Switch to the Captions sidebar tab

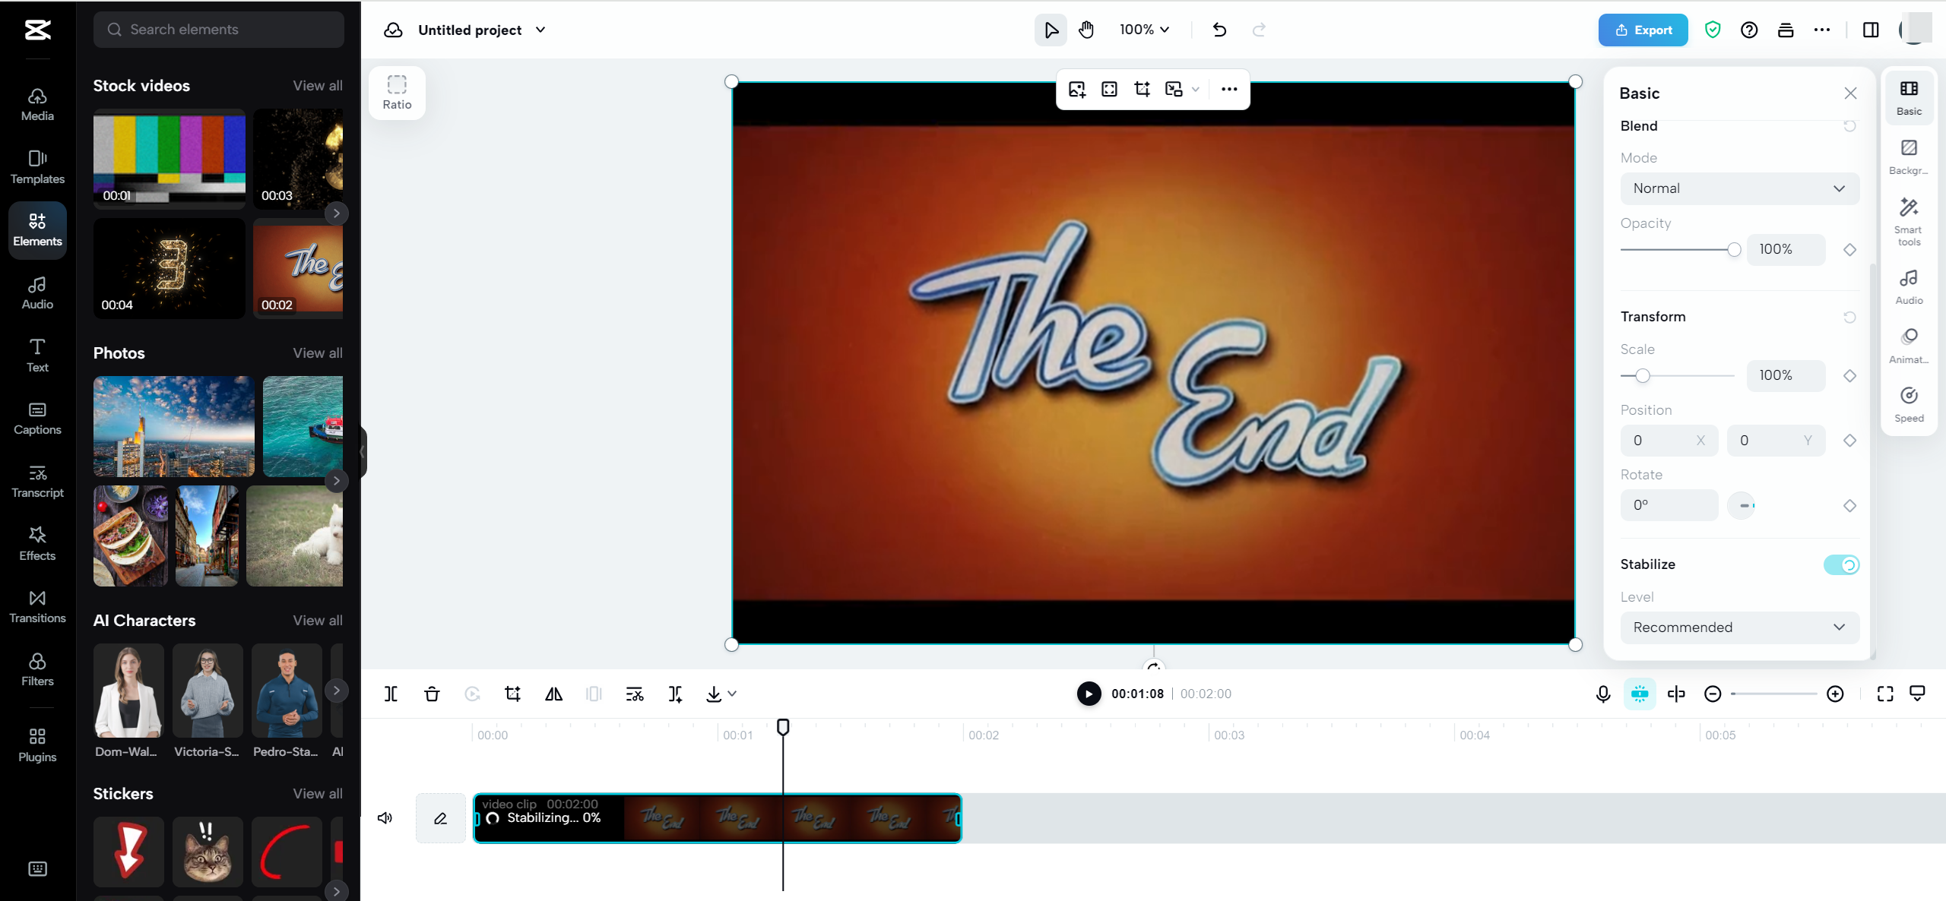coord(37,418)
